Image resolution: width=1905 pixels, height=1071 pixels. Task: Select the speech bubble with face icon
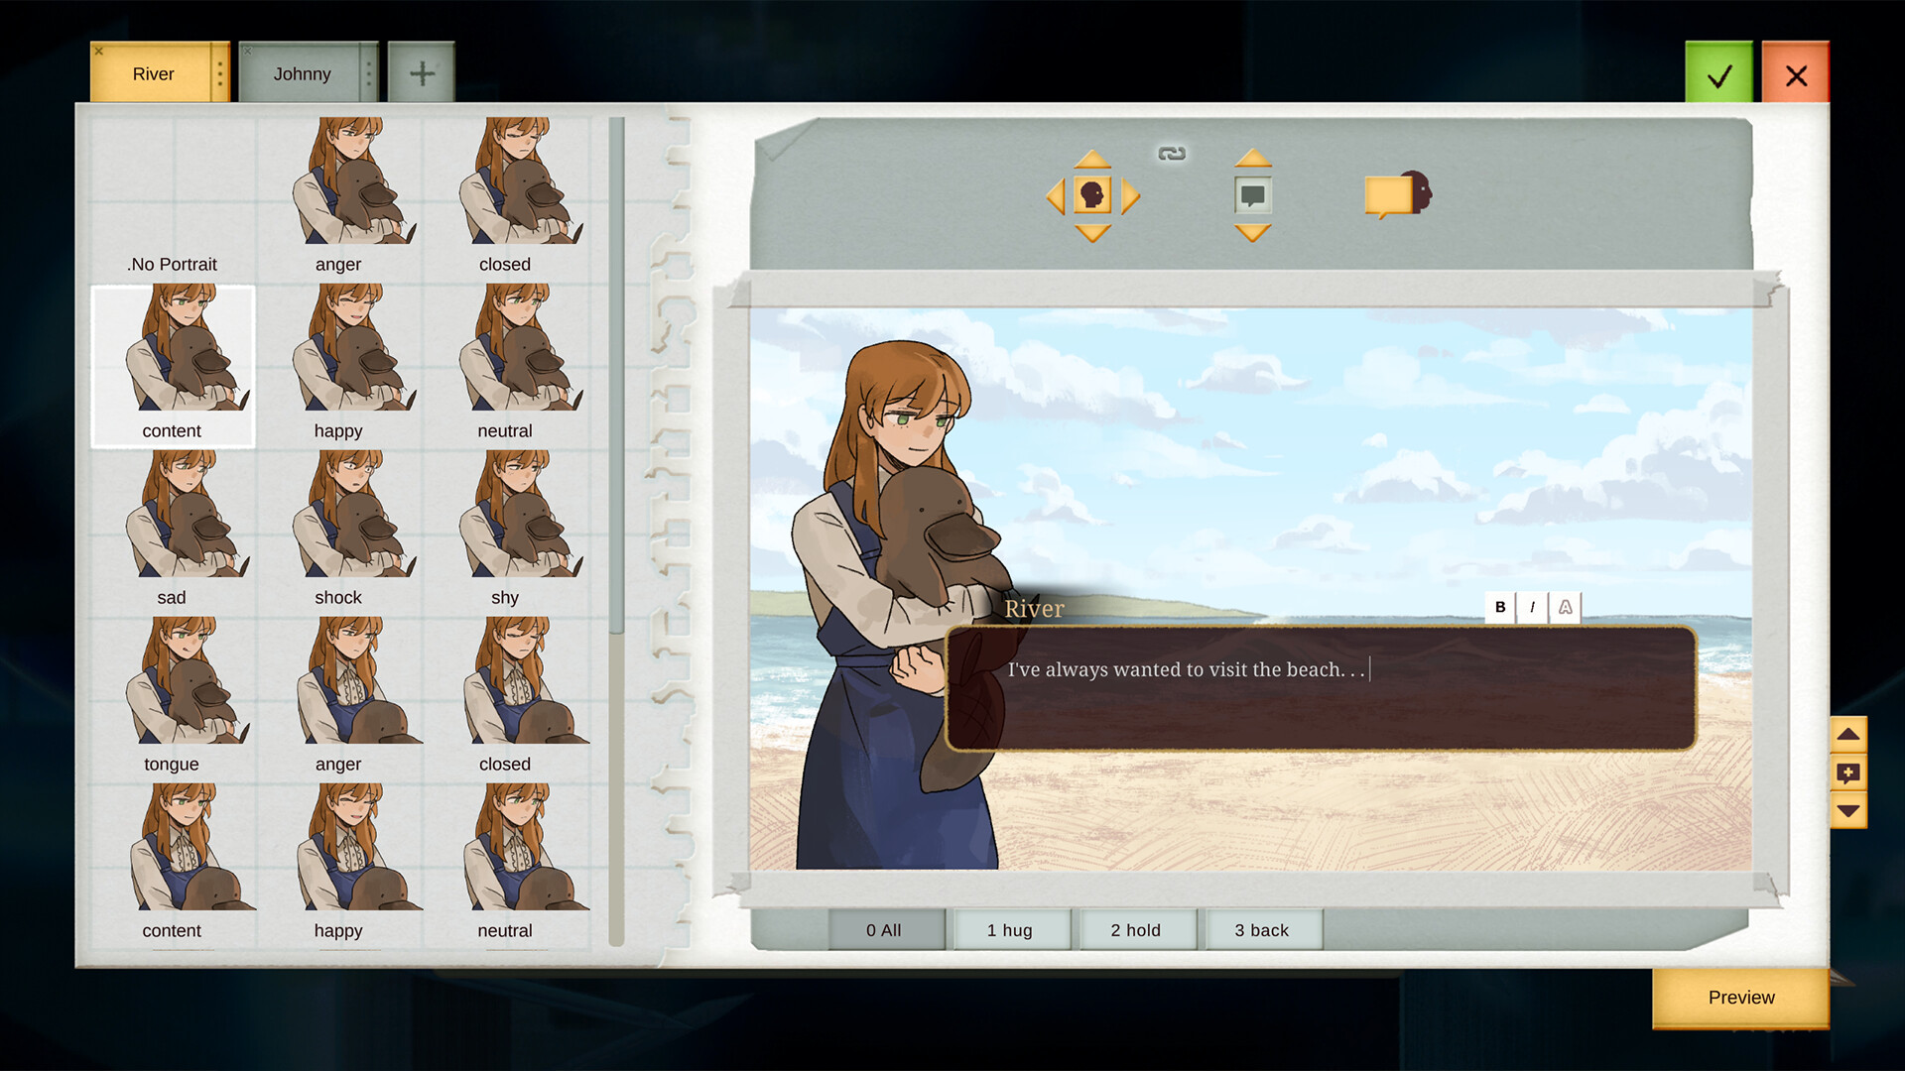[1398, 192]
